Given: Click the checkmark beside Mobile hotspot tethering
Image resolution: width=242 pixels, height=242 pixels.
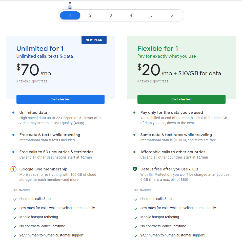Looking at the screenshot, I should point(15,217).
